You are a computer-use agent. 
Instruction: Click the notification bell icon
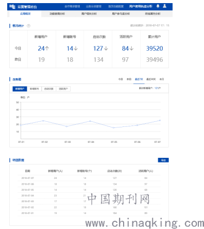pos(158,6)
